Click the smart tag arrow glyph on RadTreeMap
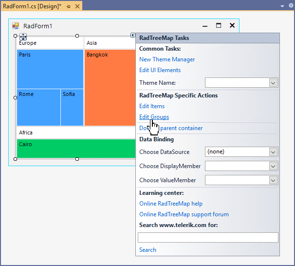The height and width of the screenshot is (266, 295). click(132, 35)
